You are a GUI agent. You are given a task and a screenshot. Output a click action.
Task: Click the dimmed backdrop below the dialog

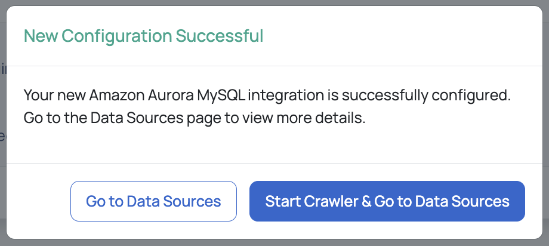[274, 243]
